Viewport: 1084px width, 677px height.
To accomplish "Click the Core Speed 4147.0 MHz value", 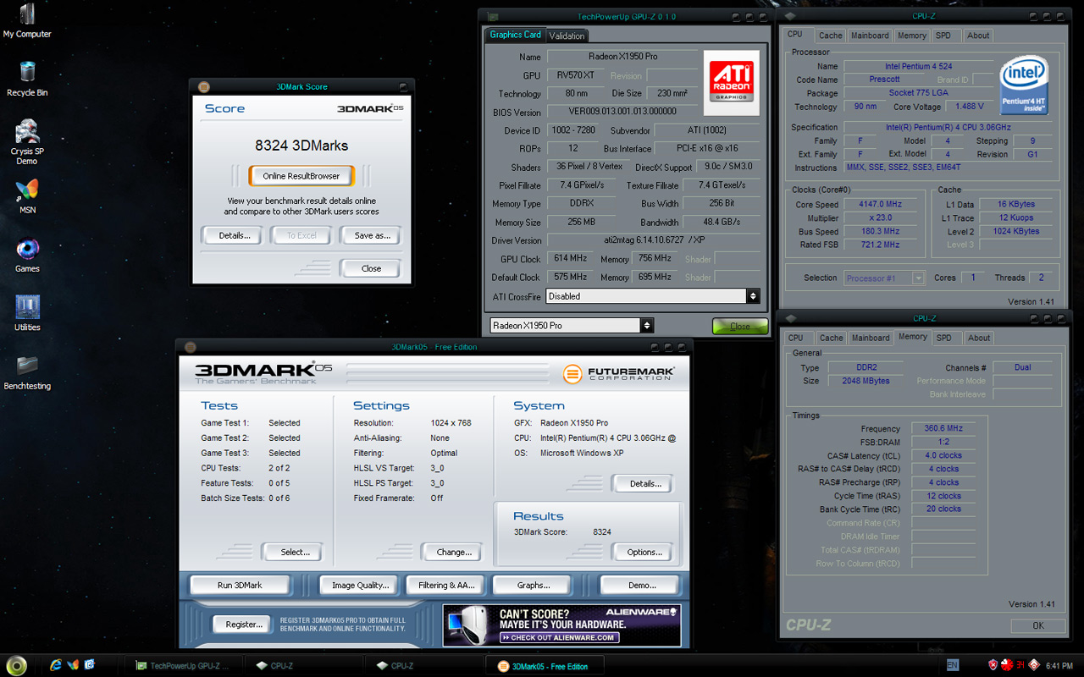I will 878,204.
